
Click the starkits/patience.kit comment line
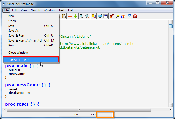tap(79, 47)
